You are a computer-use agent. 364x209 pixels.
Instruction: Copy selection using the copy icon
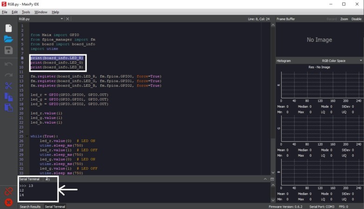coord(8,97)
